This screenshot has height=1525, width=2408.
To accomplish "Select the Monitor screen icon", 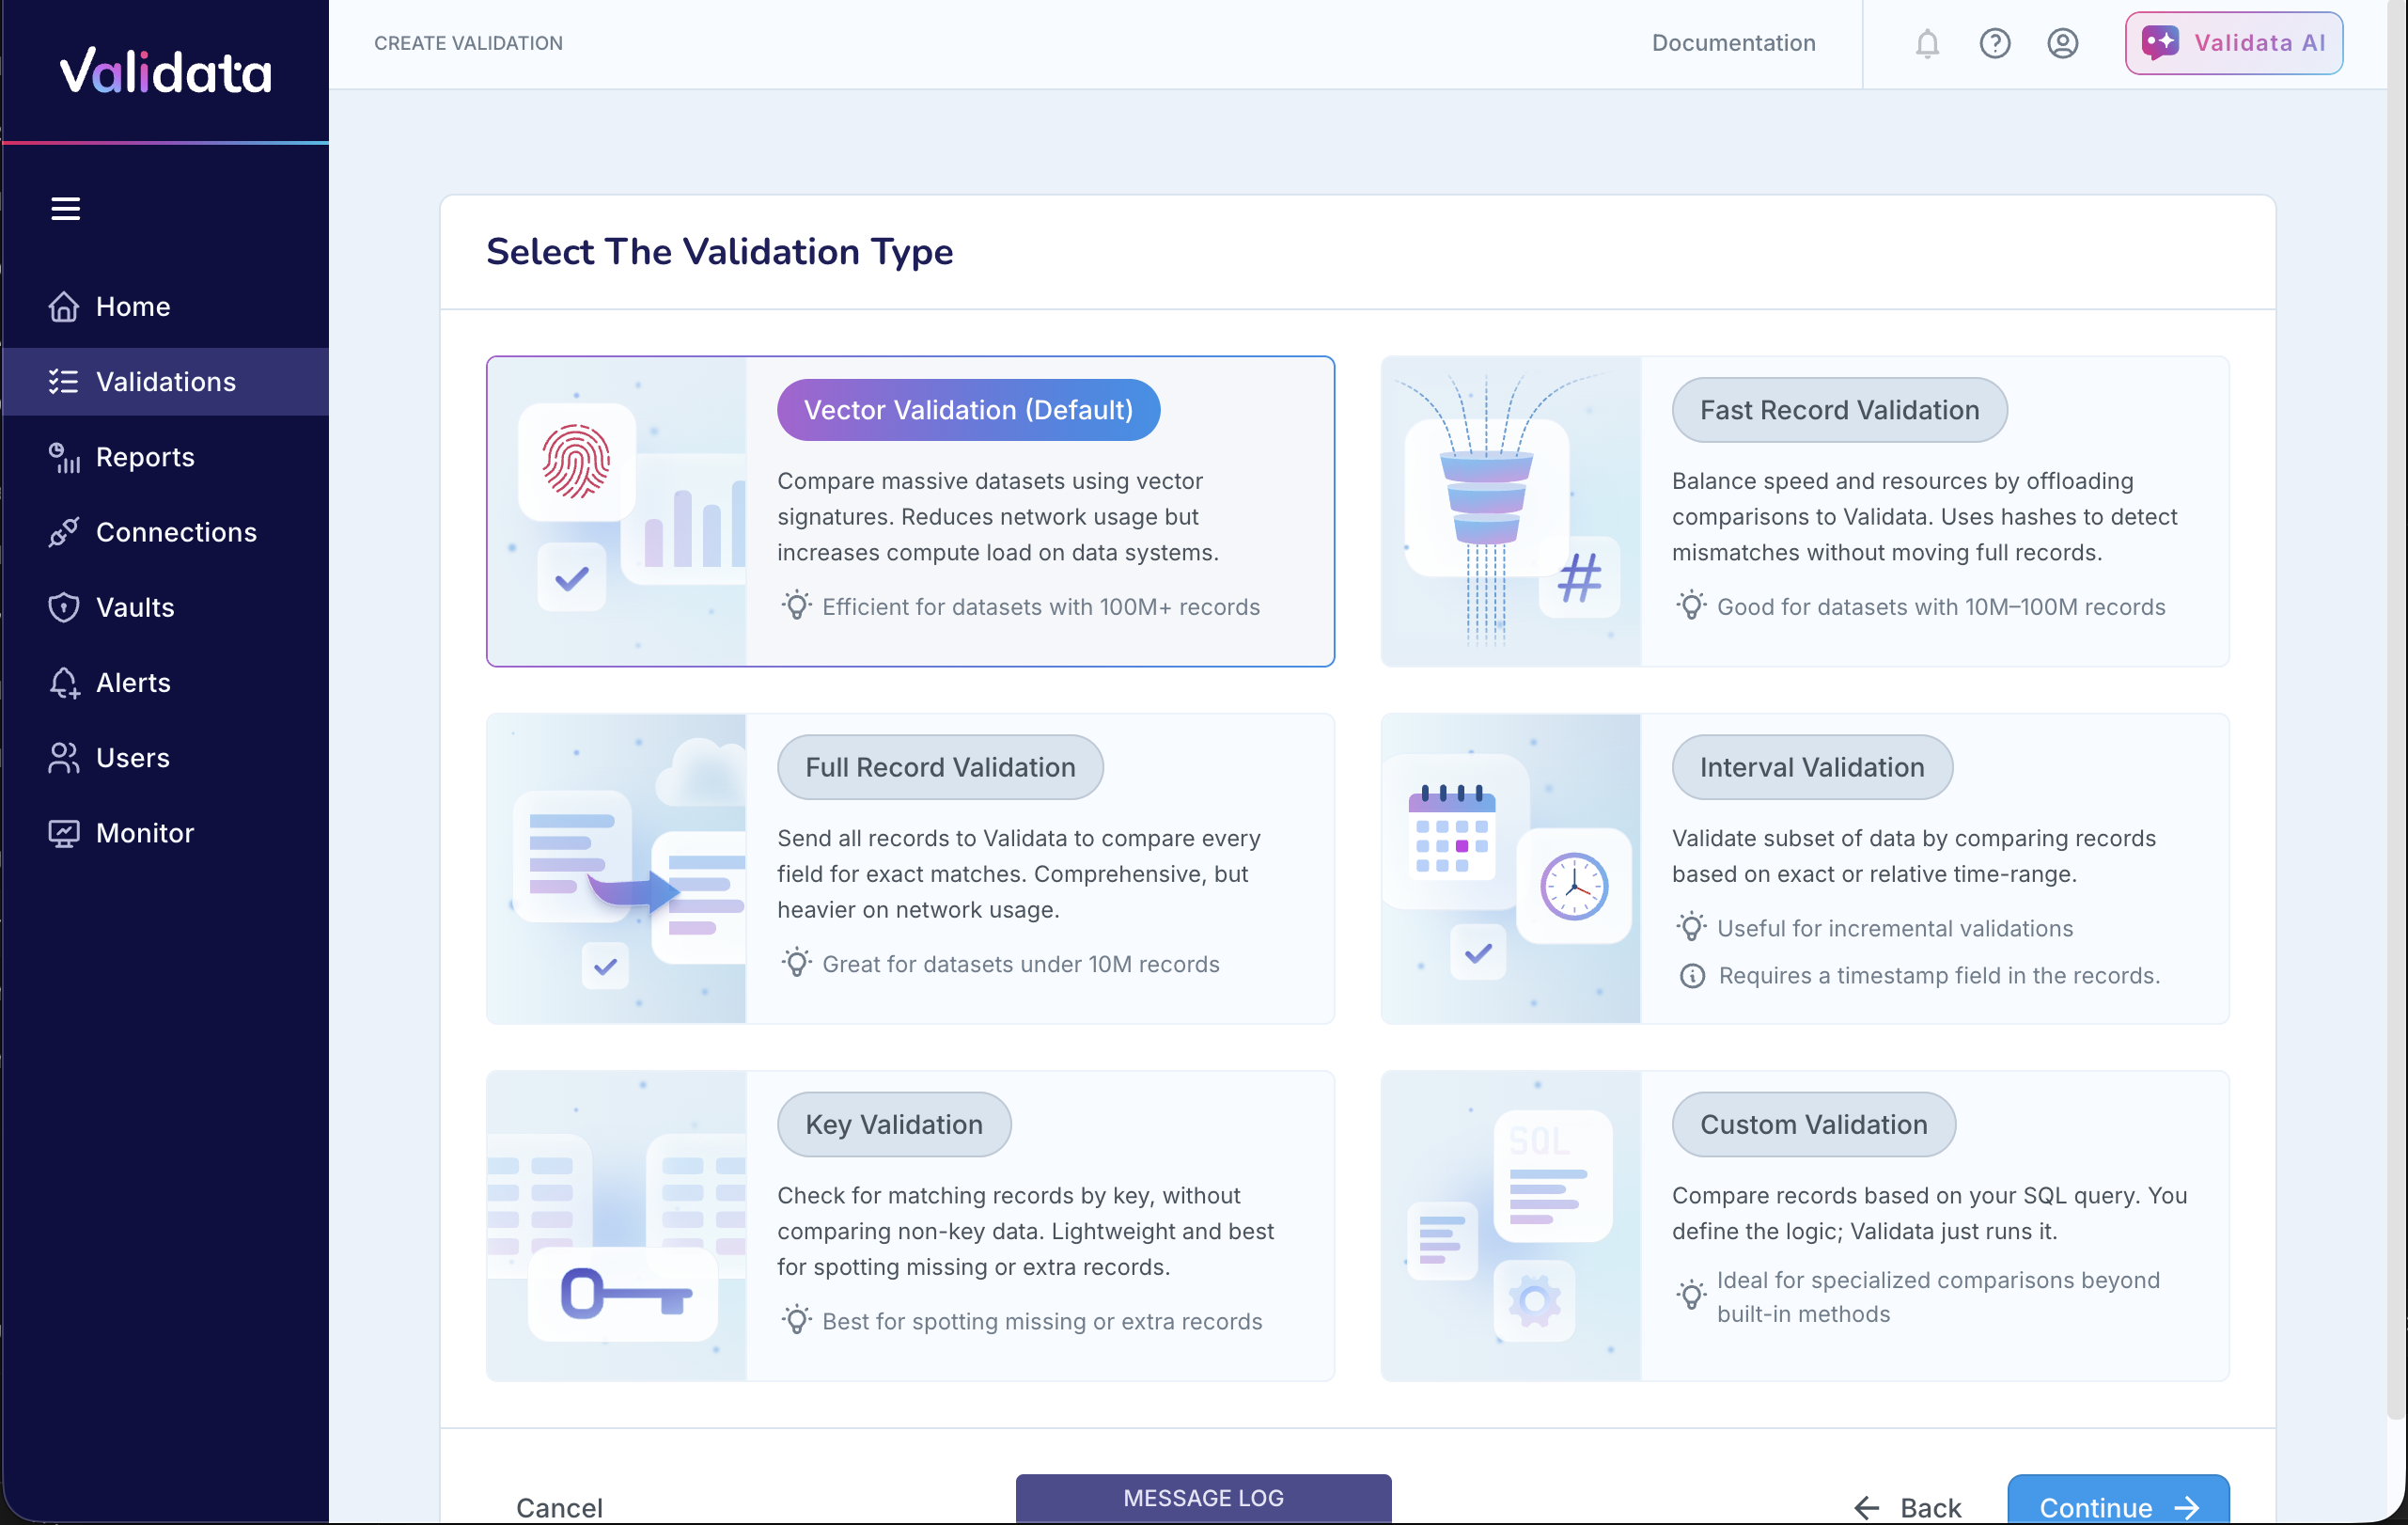I will [64, 833].
